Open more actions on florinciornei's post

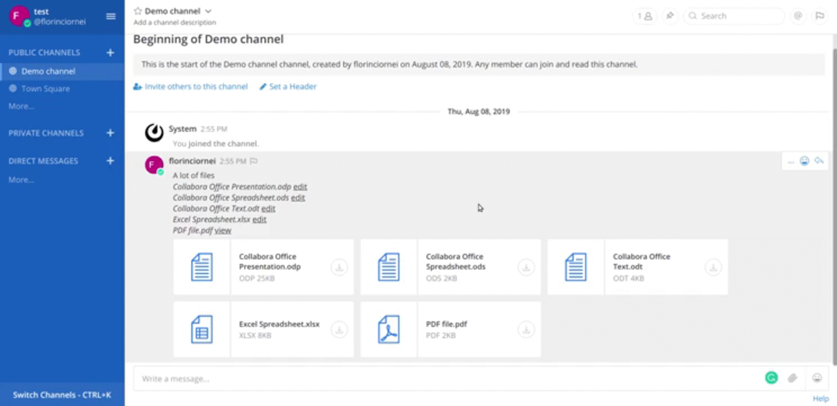point(791,162)
